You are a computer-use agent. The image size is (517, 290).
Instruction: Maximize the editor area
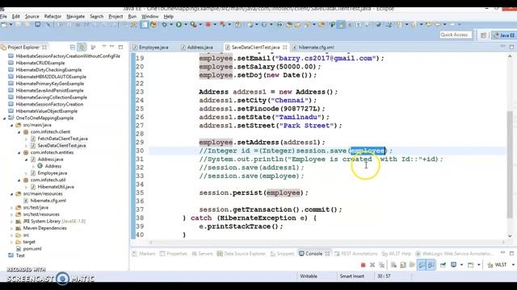click(511, 47)
